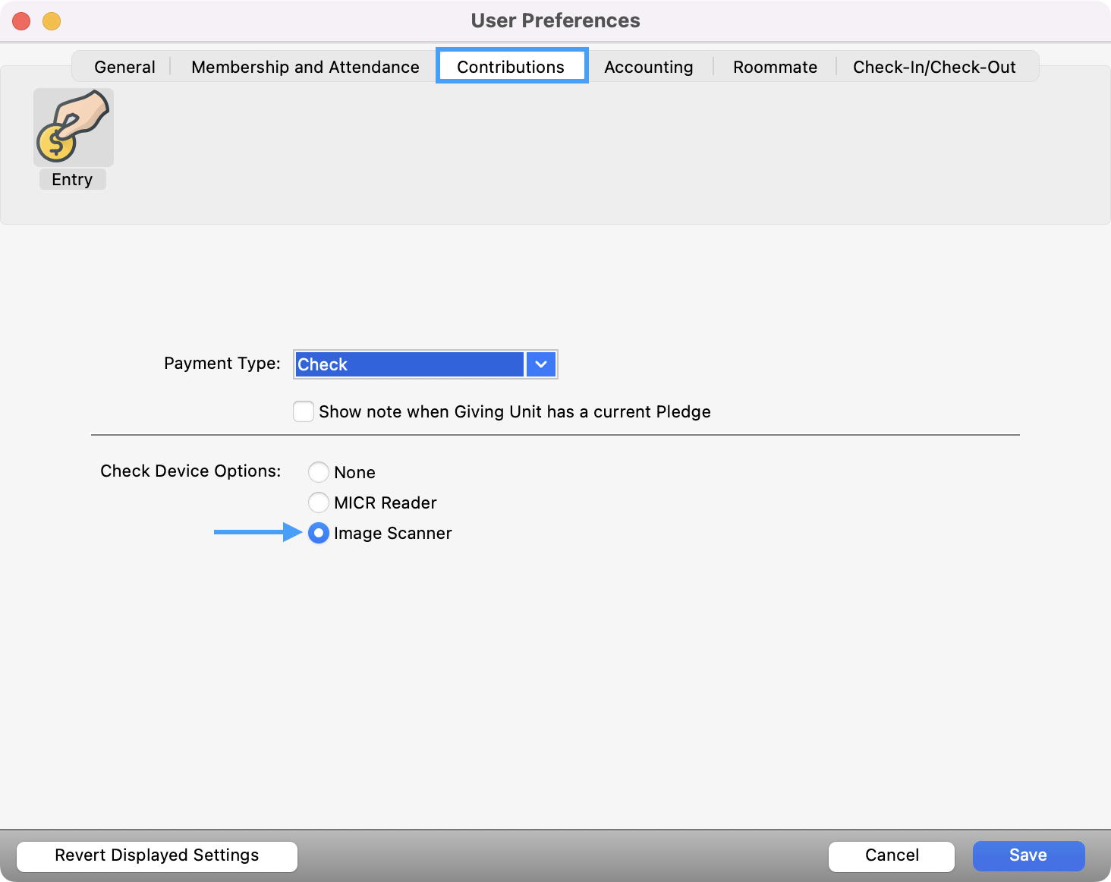Select the coin-in-hand Entry settings icon
1111x882 pixels.
(73, 128)
